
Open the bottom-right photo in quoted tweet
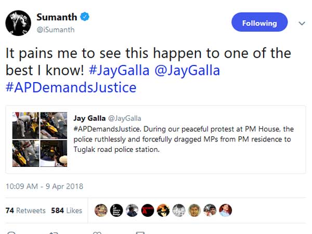(x=54, y=153)
